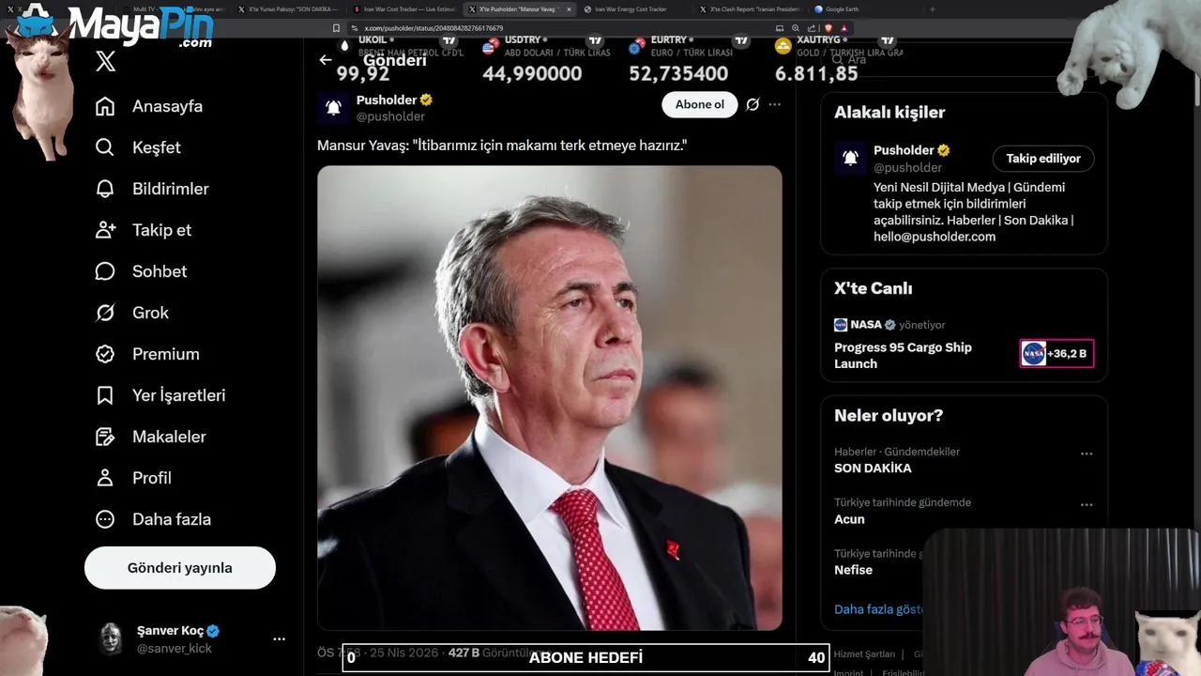This screenshot has width=1201, height=676.
Task: Open Bildirimler notifications
Action: 152,189
